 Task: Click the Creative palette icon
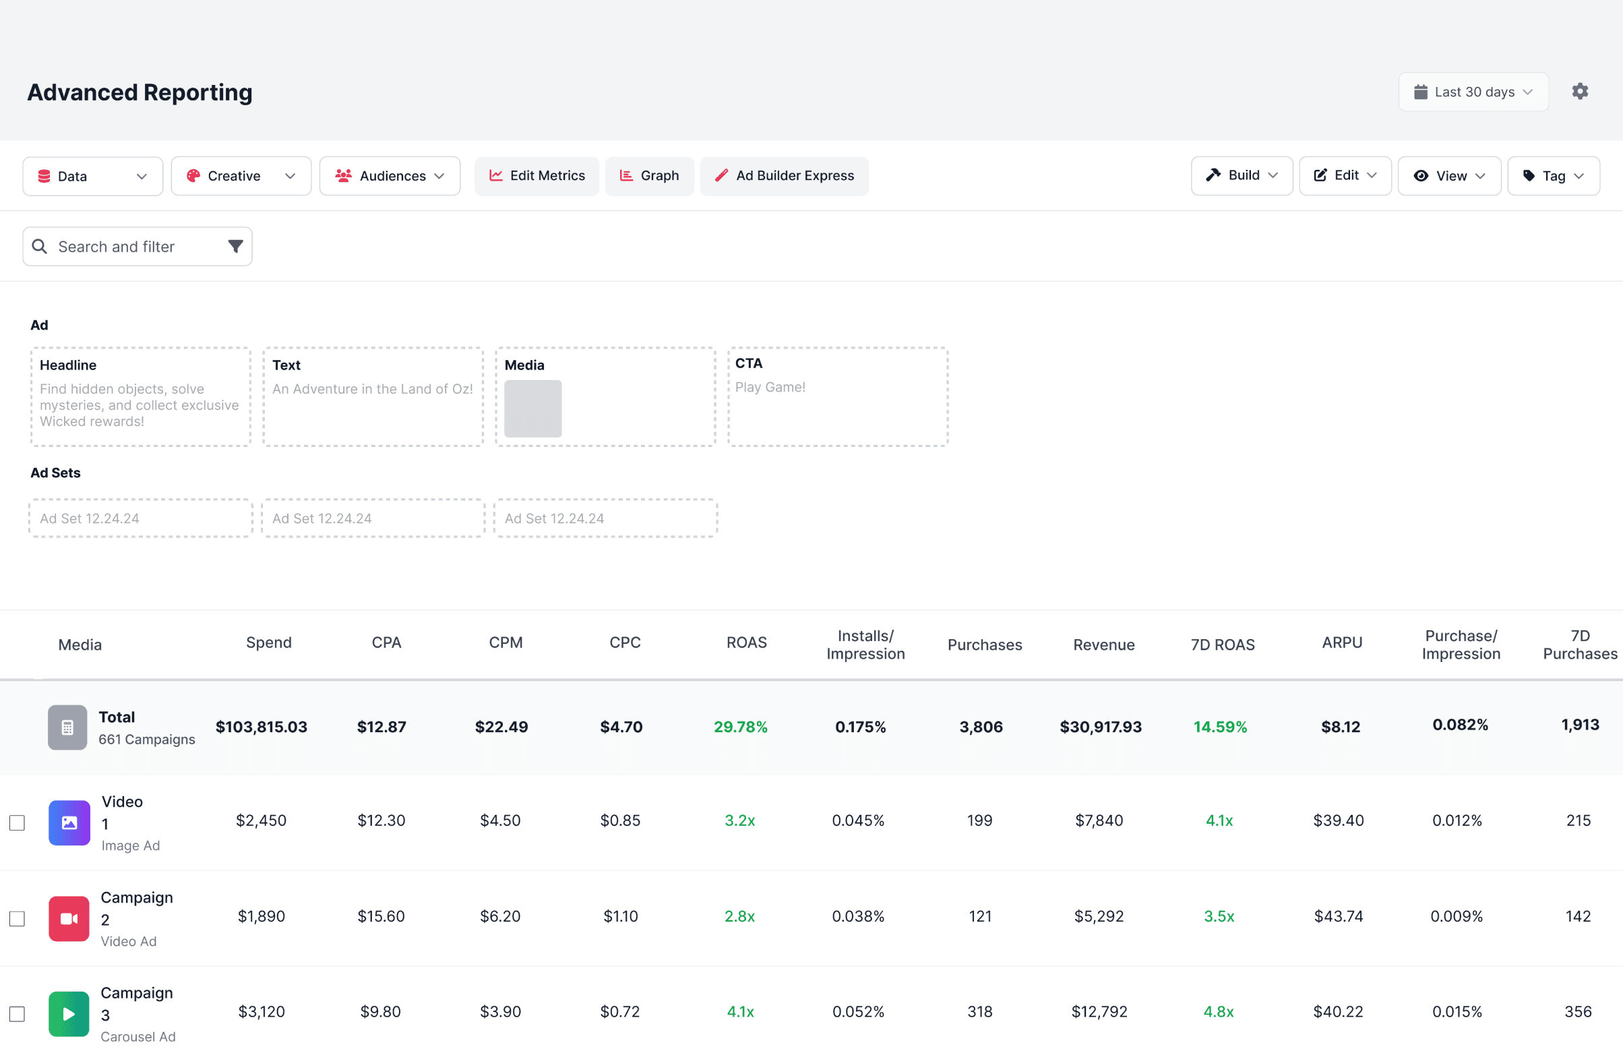point(194,176)
